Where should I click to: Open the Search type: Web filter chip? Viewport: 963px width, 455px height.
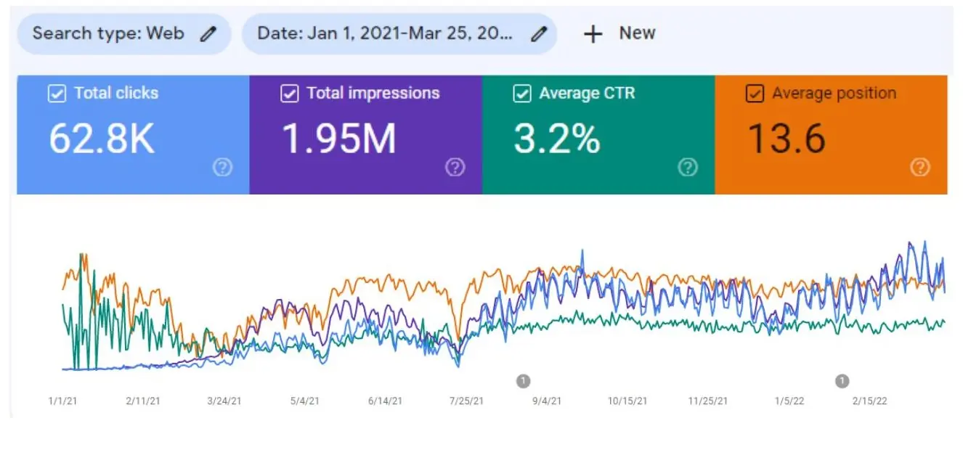(124, 33)
